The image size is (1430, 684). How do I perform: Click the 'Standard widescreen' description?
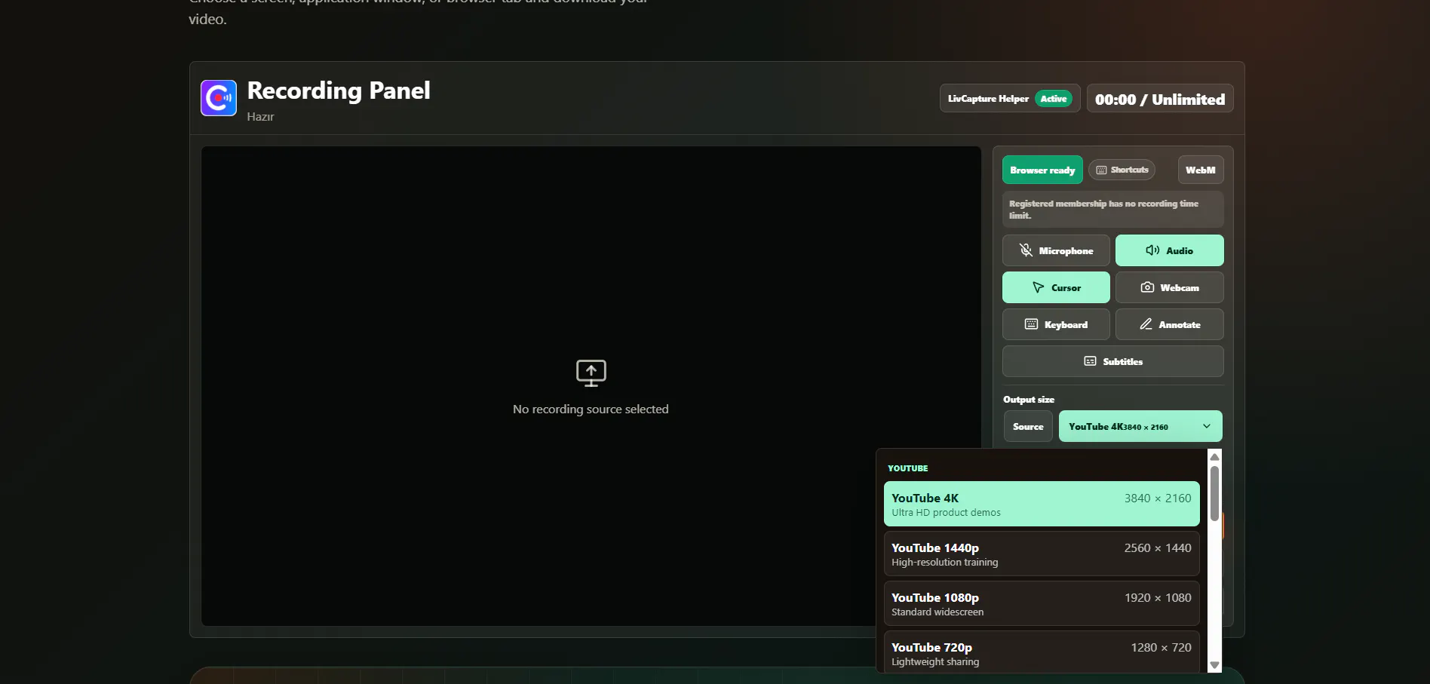(x=937, y=612)
